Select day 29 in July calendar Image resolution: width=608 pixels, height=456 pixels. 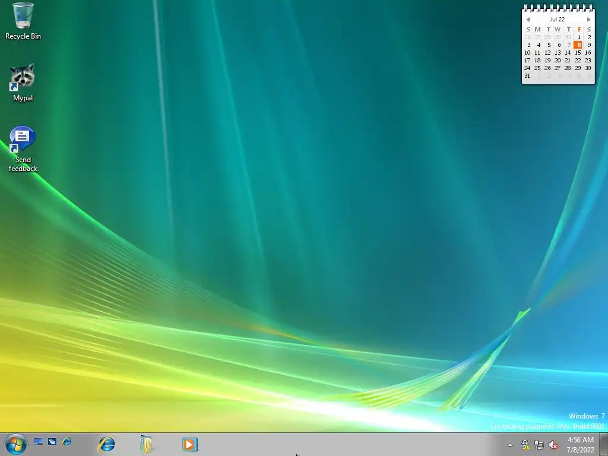coord(578,68)
